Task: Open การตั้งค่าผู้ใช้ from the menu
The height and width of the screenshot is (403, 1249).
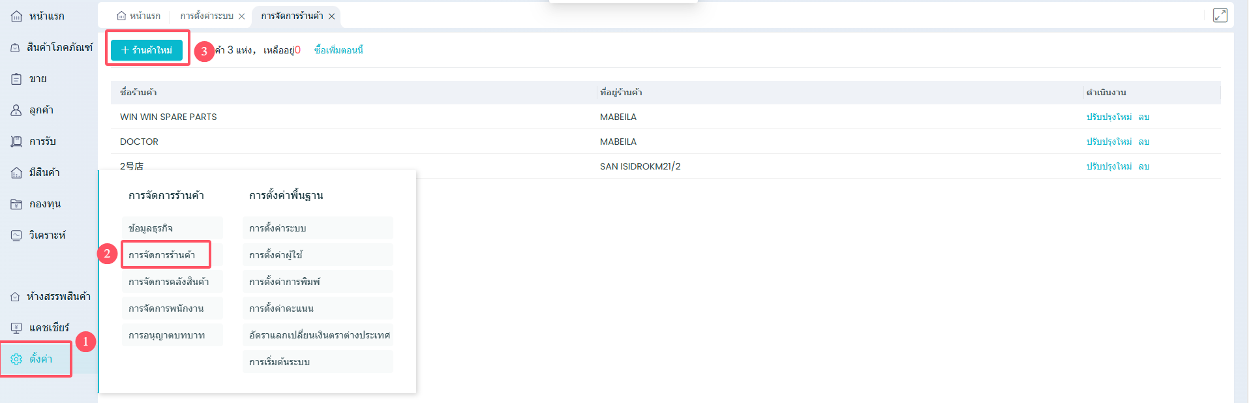Action: [276, 255]
